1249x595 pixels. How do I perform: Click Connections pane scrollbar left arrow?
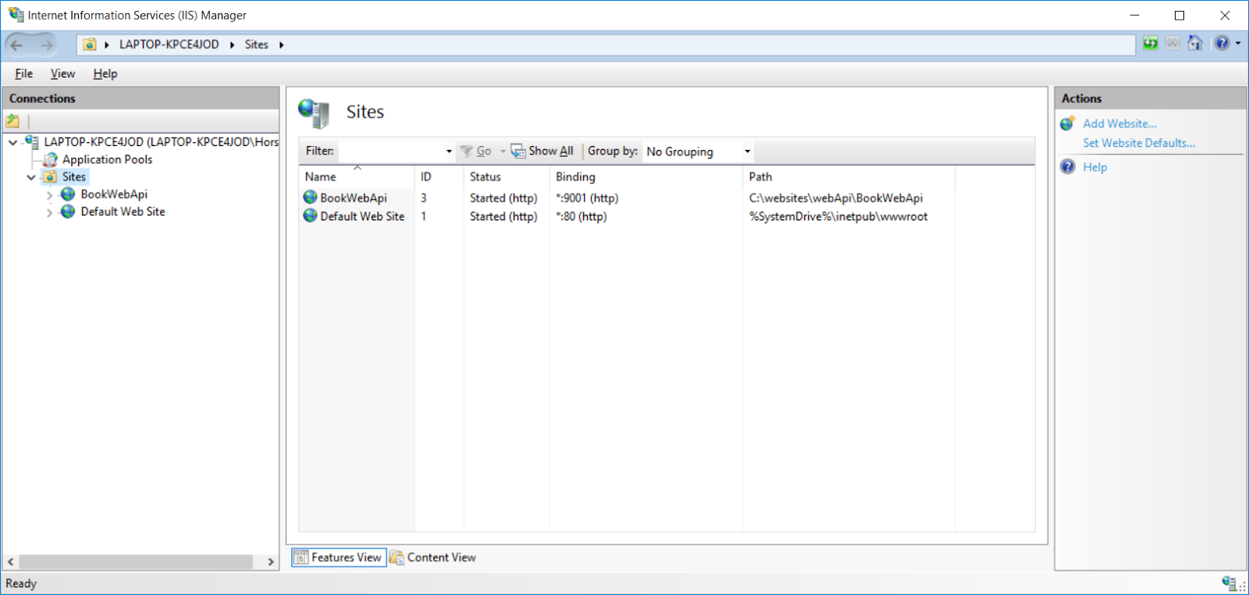[x=10, y=561]
